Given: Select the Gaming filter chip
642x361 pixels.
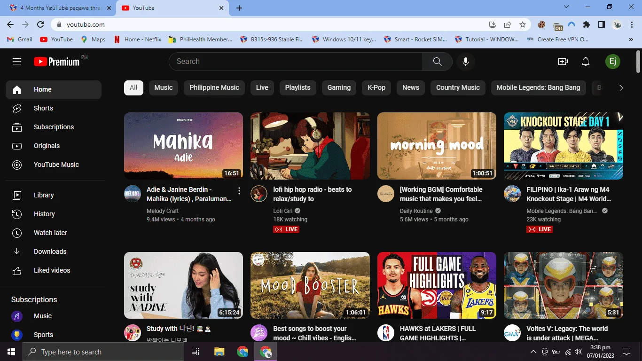Looking at the screenshot, I should 339,88.
